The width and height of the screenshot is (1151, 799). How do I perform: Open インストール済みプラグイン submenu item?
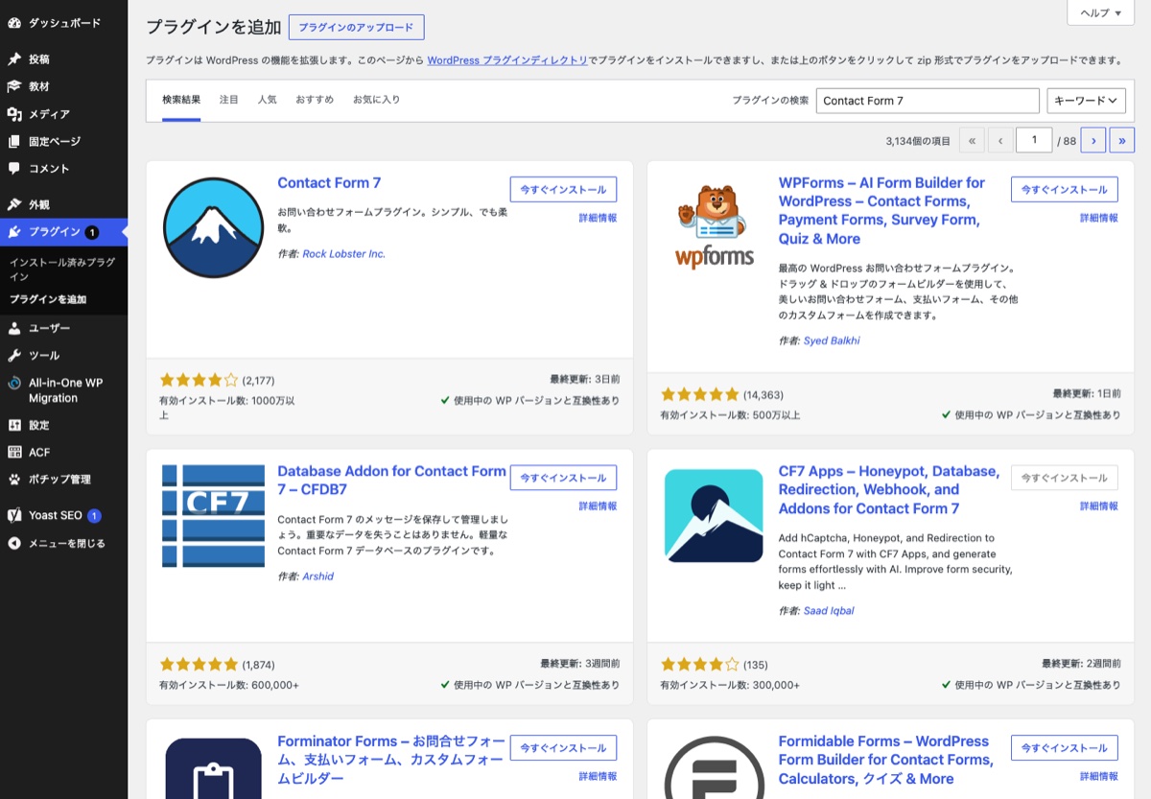(62, 270)
